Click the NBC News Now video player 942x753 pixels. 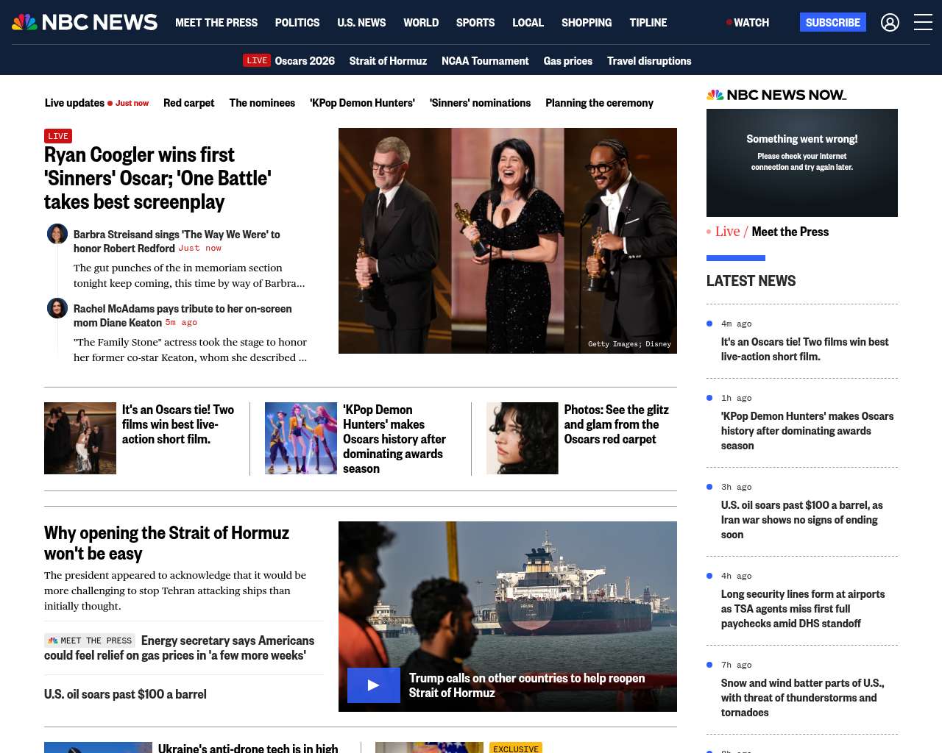(802, 163)
